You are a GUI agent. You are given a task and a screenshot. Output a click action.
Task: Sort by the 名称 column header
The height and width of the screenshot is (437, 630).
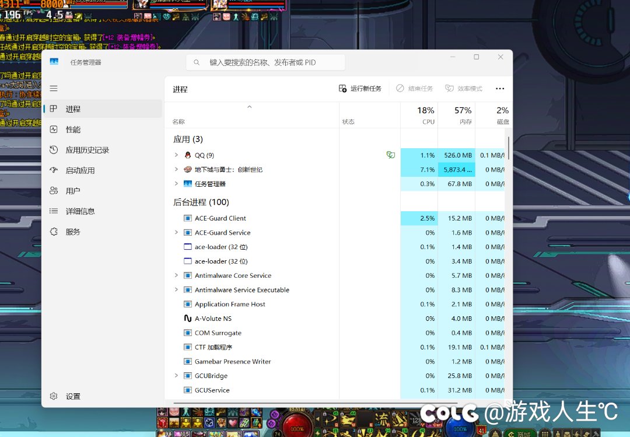(252, 116)
